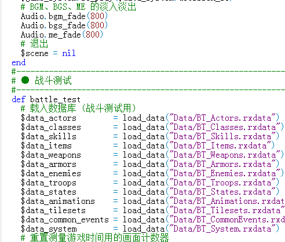The height and width of the screenshot is (242, 285).
Task: Click the string "Data/BT_States.rxdata"
Action: pos(222,192)
